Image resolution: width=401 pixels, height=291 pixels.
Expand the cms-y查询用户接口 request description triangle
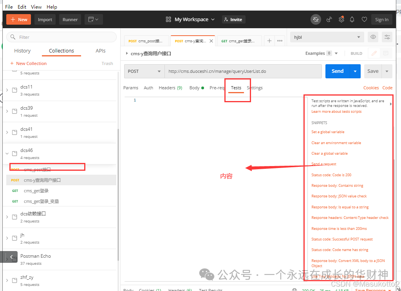(x=126, y=53)
